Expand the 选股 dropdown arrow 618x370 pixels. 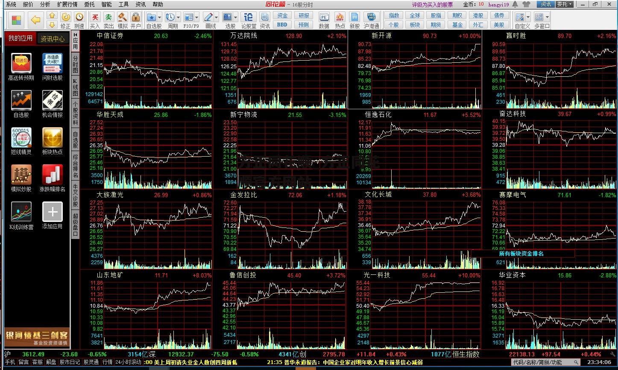point(235,17)
